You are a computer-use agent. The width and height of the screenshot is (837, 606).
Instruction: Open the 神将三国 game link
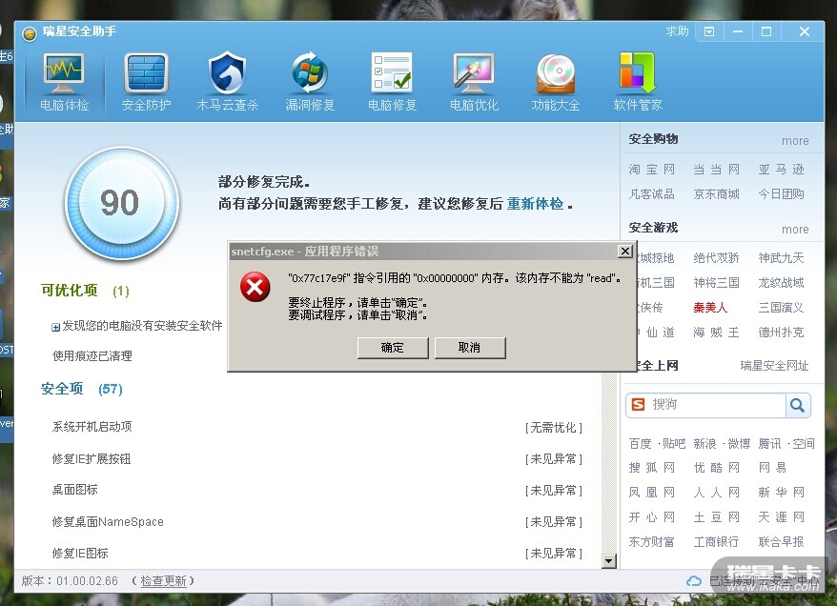pos(716,283)
